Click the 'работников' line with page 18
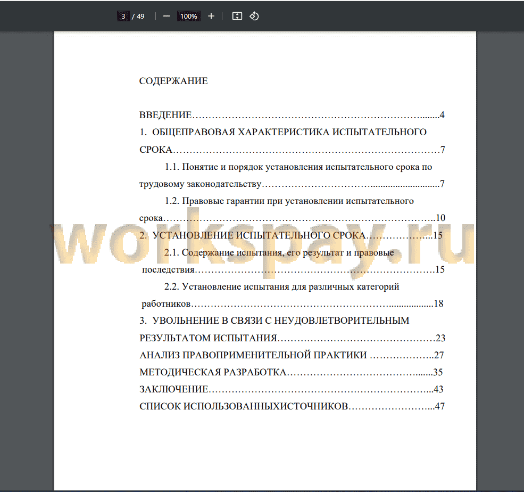The image size is (524, 492). tap(293, 304)
